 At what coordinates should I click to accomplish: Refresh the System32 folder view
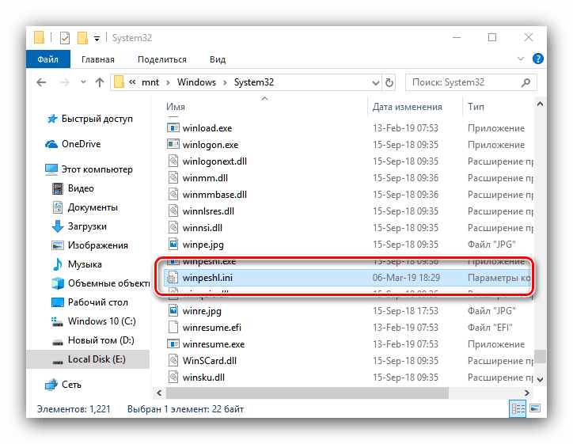coord(389,82)
